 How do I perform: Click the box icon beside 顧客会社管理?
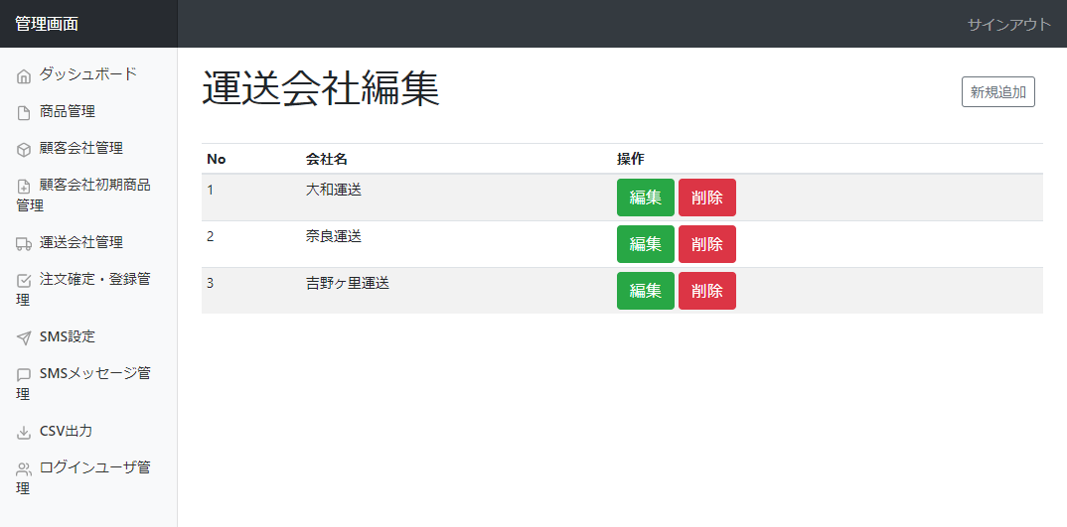coord(24,150)
